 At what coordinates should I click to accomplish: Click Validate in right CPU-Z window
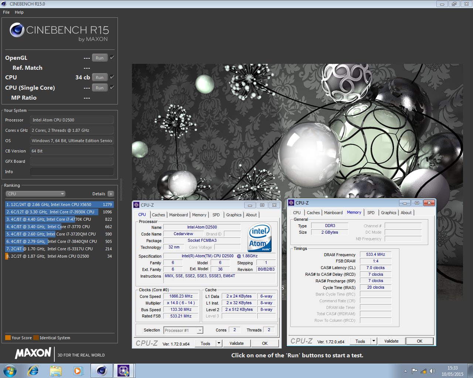[x=391, y=341]
